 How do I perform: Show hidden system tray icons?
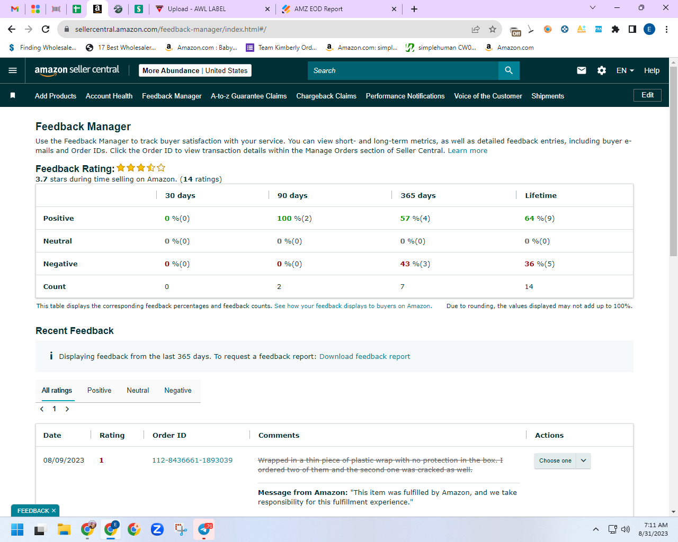[x=596, y=529]
